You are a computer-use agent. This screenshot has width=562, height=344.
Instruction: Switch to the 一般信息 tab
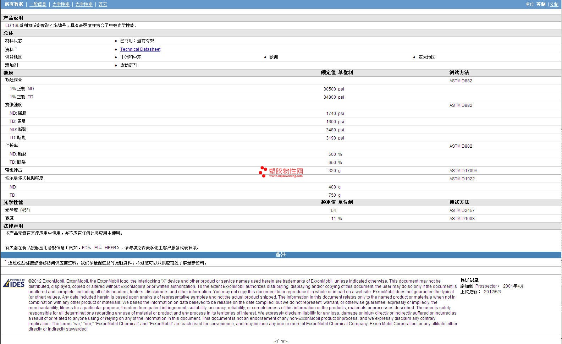[x=38, y=4]
